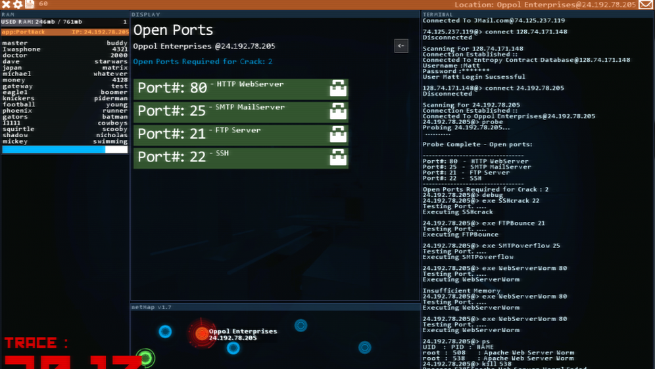Screen dimensions: 655x369
Task: Click lock icon on Port 25 row
Action: pos(338,112)
